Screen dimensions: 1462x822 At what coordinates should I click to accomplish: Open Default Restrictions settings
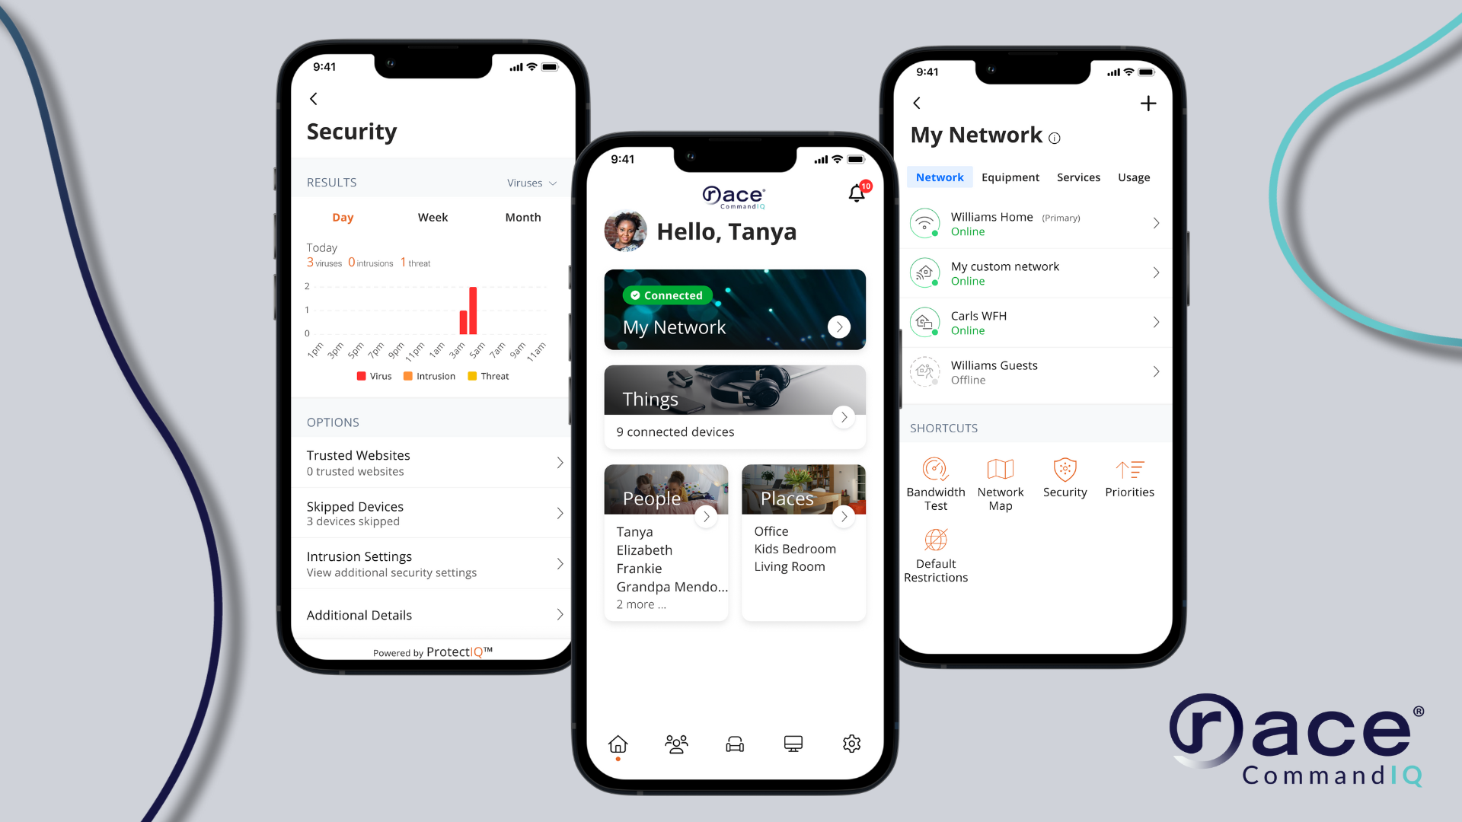point(933,553)
